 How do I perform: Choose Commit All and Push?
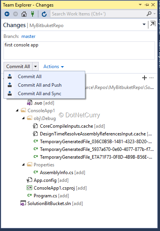(x=45, y=85)
